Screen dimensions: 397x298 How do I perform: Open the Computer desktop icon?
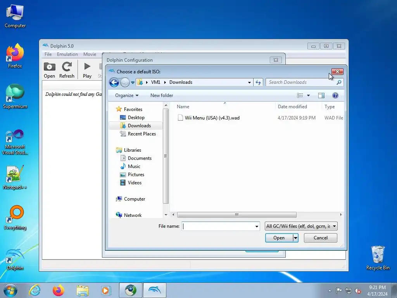click(x=15, y=16)
